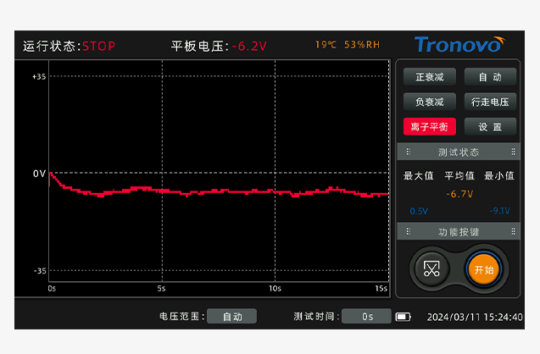The height and width of the screenshot is (354, 540).
Task: Switch to 自动 mode
Action: (490, 77)
